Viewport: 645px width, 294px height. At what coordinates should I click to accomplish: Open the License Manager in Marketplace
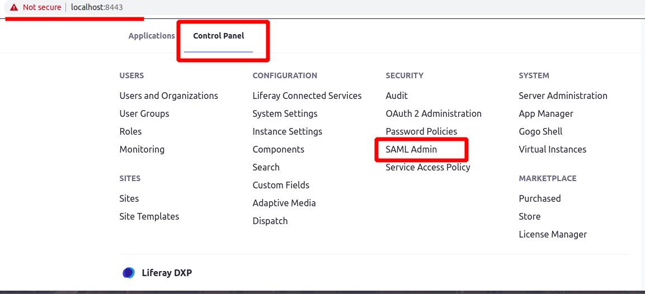pos(553,234)
